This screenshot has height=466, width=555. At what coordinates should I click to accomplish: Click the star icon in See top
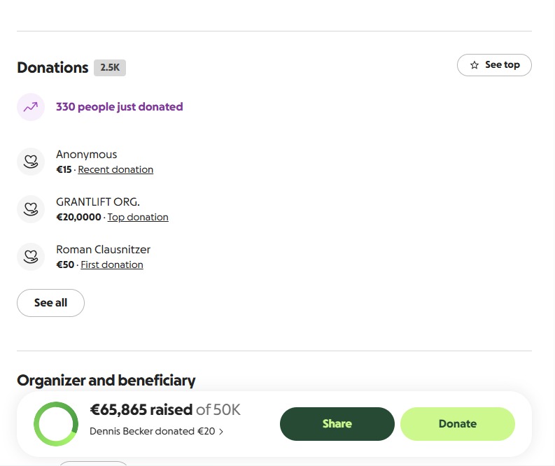coord(475,65)
